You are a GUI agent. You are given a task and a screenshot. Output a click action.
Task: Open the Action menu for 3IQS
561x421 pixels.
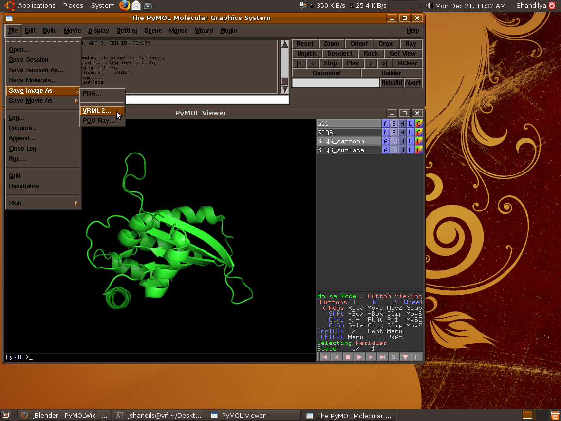click(386, 133)
